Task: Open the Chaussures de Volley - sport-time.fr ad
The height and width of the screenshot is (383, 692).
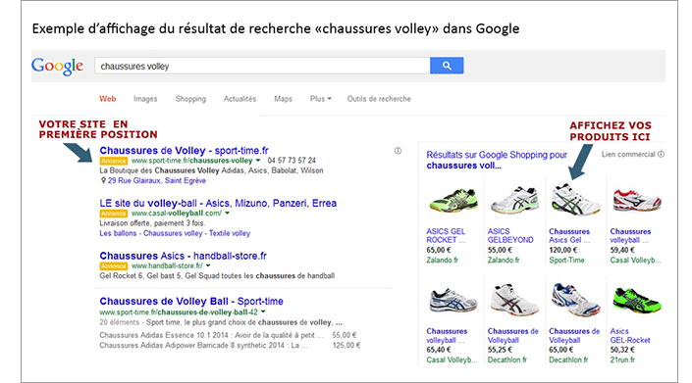Action: tap(184, 151)
